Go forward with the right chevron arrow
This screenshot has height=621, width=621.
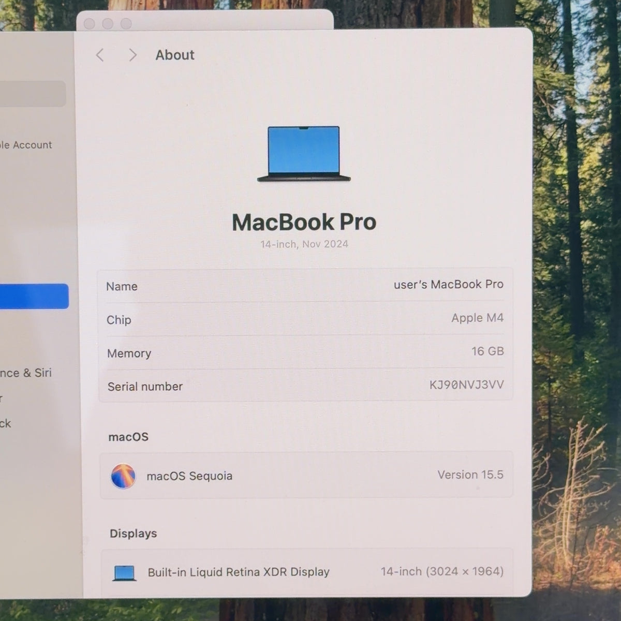[133, 55]
